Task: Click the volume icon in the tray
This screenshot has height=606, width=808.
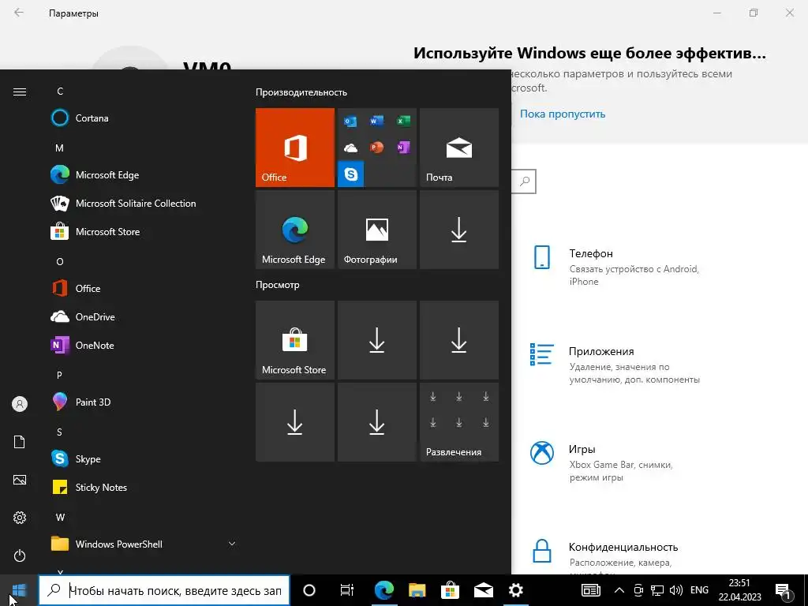Action: click(x=675, y=590)
